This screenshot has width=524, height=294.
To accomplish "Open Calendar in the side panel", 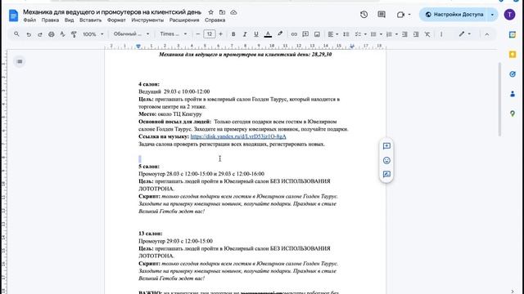I will pyautogui.click(x=513, y=34).
